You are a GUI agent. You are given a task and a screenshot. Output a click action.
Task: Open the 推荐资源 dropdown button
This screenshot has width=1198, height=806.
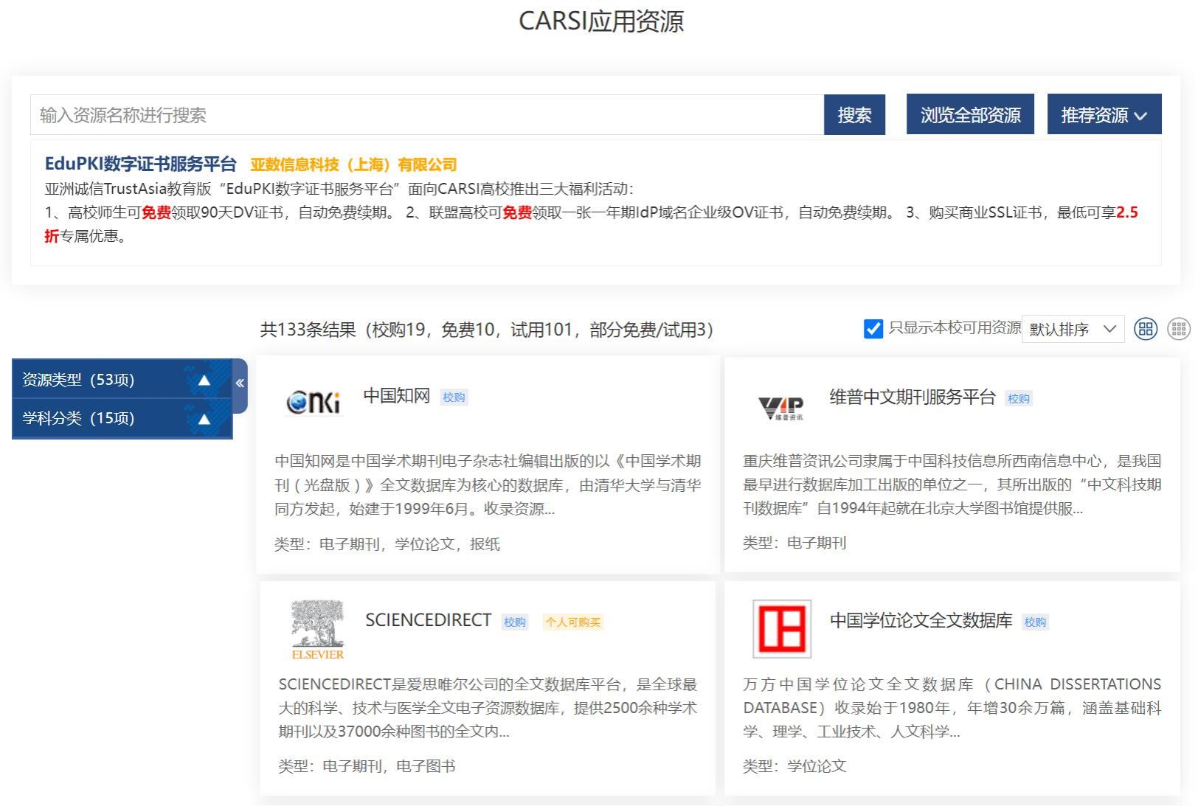click(x=1104, y=115)
